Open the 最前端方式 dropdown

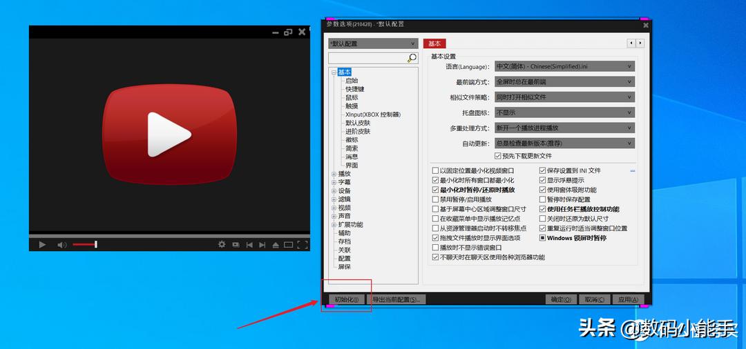click(x=564, y=81)
